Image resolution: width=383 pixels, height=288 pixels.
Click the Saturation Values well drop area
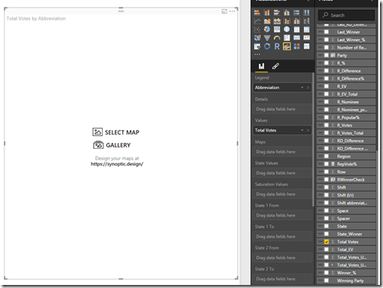click(x=282, y=195)
